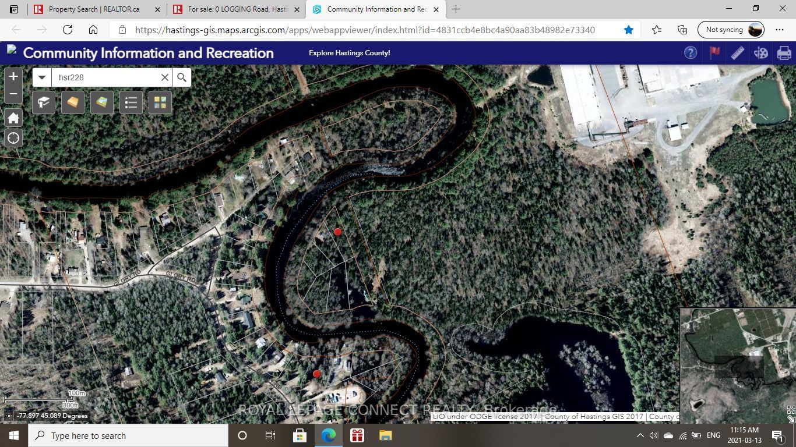Open the notification center
796x447 pixels.
pyautogui.click(x=778, y=435)
